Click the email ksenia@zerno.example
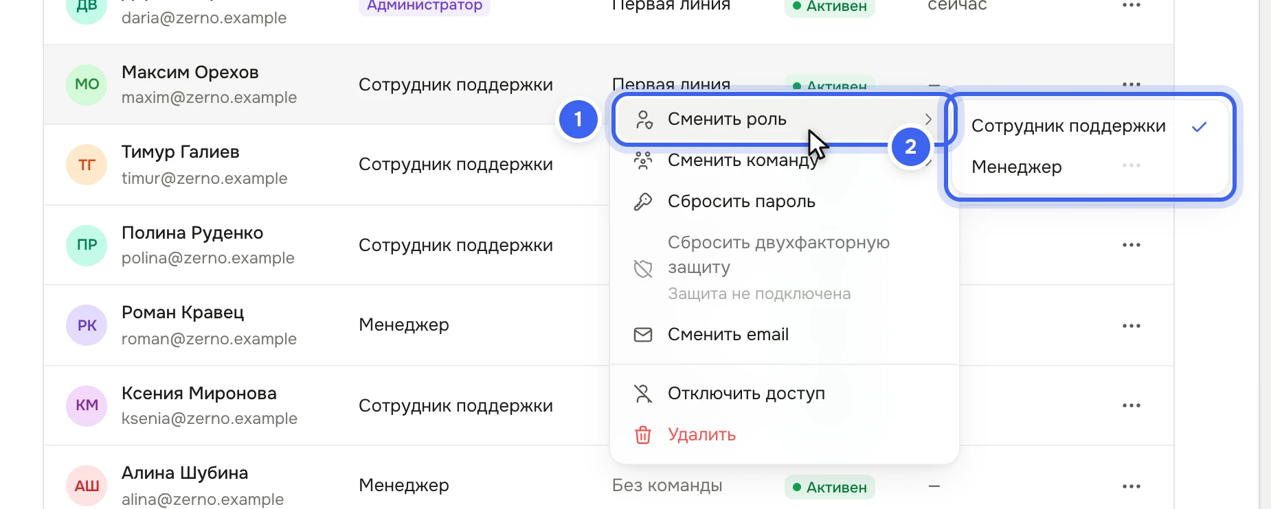 point(210,418)
